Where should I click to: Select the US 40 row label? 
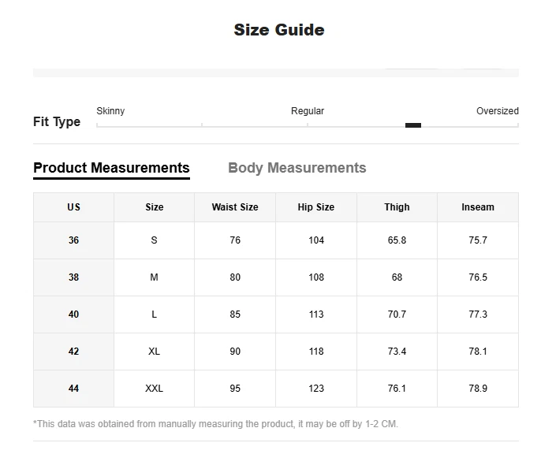pos(73,314)
